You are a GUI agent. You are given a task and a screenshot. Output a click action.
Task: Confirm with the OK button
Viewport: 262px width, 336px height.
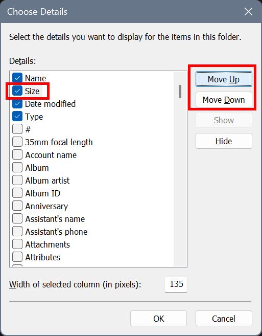tap(159, 319)
